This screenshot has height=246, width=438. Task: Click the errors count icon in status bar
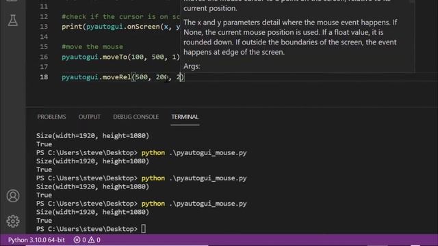[77, 240]
